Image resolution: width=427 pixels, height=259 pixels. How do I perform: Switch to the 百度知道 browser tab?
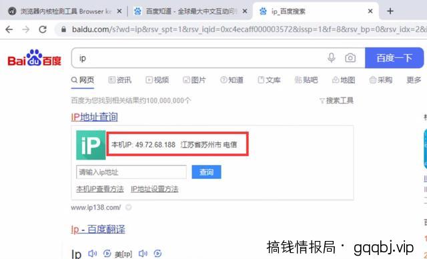tap(189, 11)
